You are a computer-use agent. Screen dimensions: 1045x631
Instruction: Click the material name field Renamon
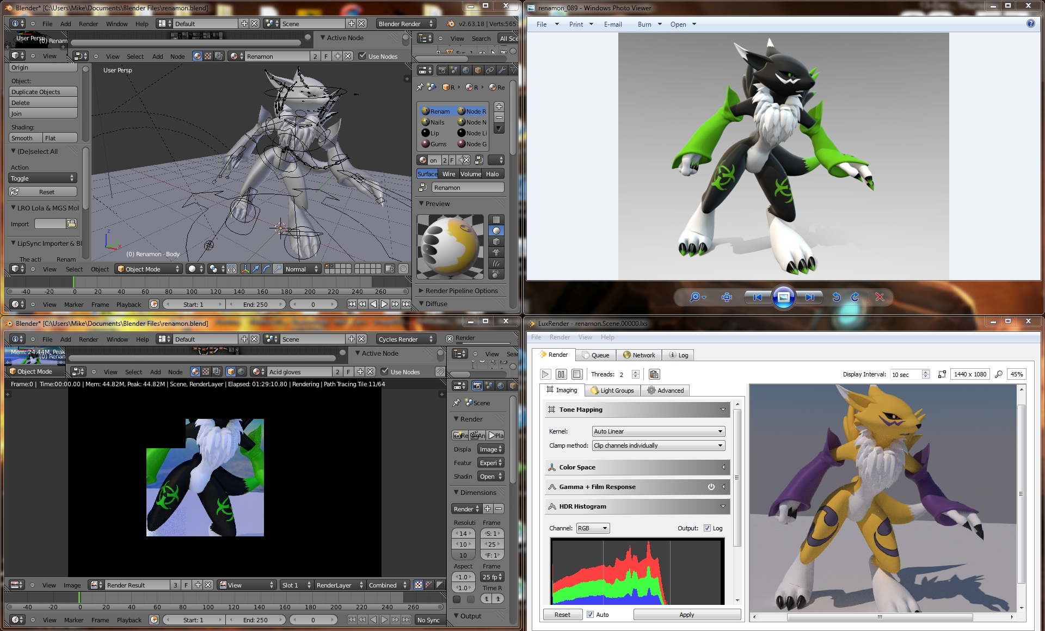(x=468, y=188)
